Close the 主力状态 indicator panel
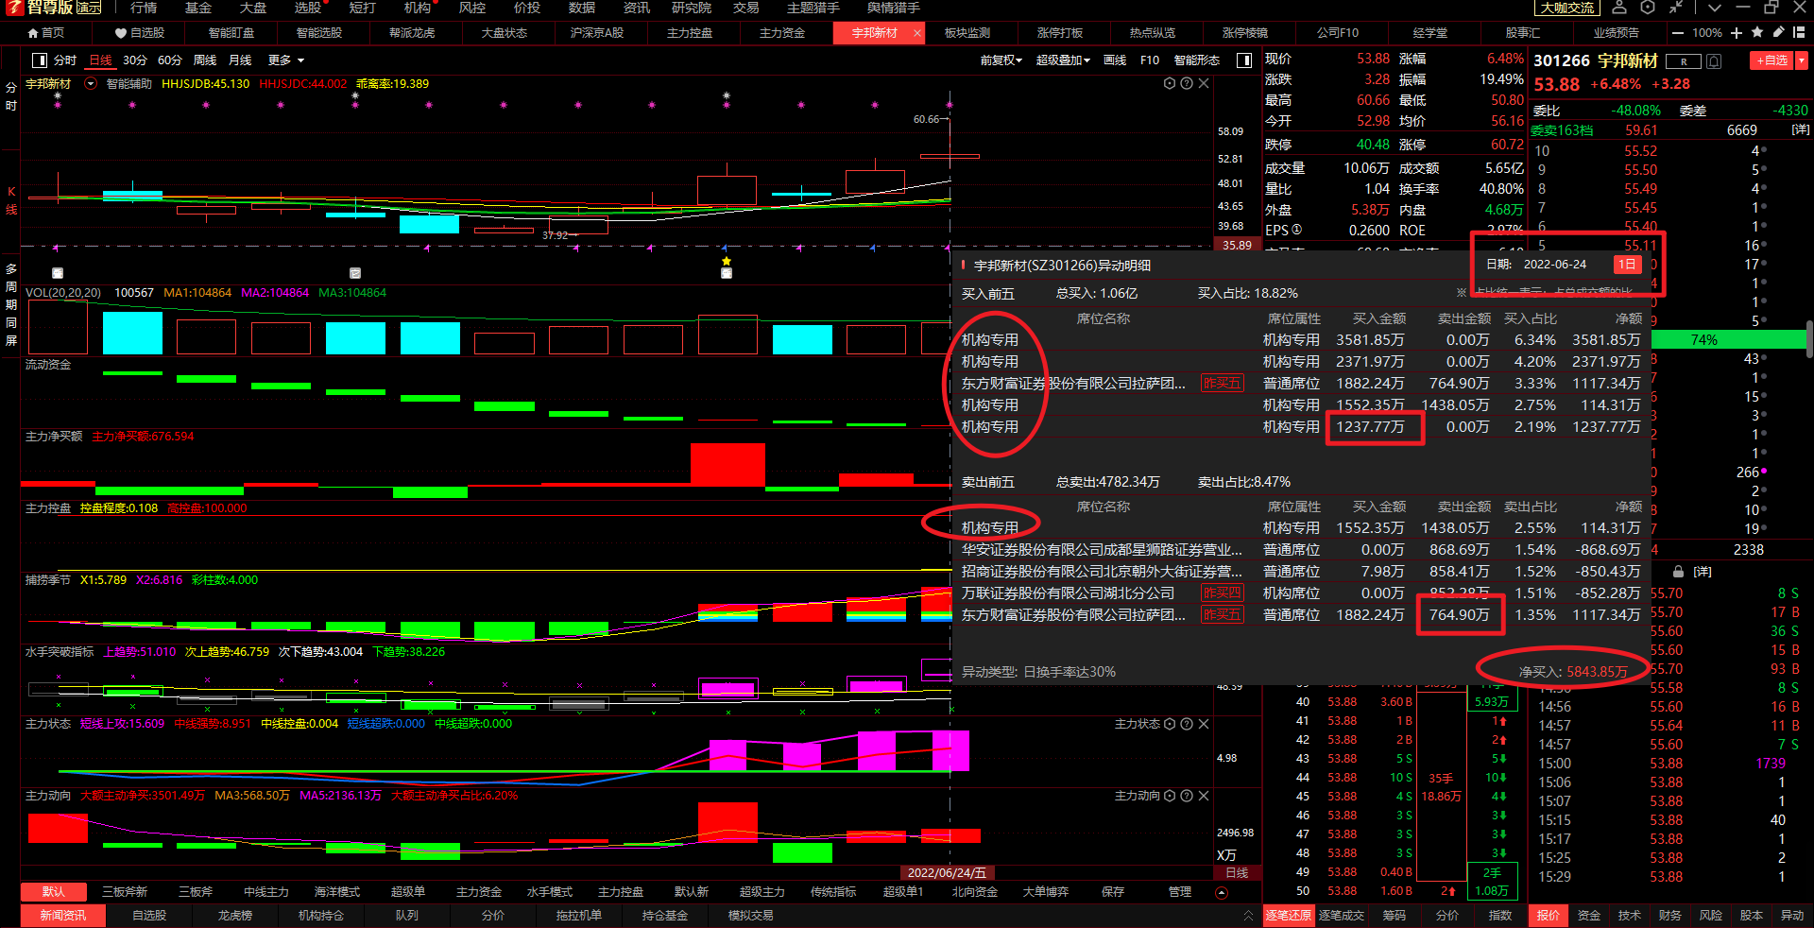Viewport: 1814px width, 928px height. point(1204,724)
